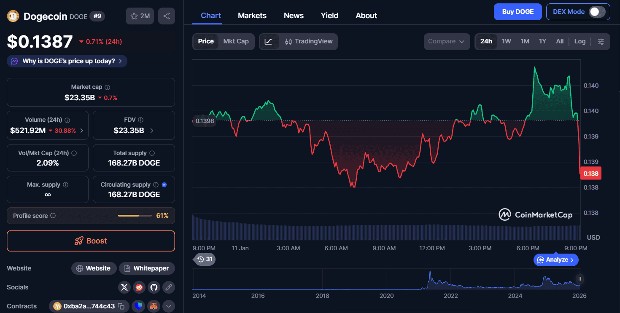Screen dimensions: 620x313
Task: Click the Buy DOGE button
Action: (518, 12)
